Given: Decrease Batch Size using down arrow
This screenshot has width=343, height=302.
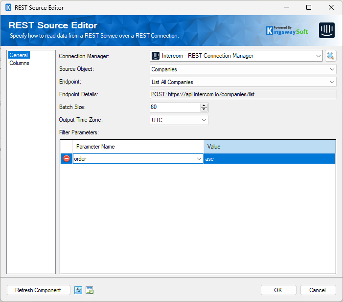Looking at the screenshot, I should point(204,109).
